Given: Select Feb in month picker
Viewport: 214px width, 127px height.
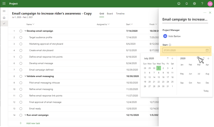Looking at the screenshot, I should 190,65.
